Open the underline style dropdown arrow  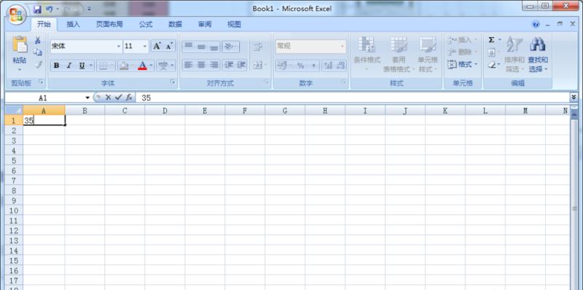[91, 66]
